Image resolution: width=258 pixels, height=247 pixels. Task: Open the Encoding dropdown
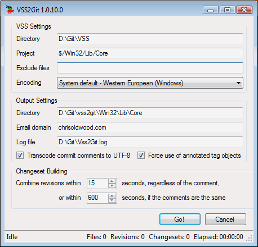click(x=150, y=83)
